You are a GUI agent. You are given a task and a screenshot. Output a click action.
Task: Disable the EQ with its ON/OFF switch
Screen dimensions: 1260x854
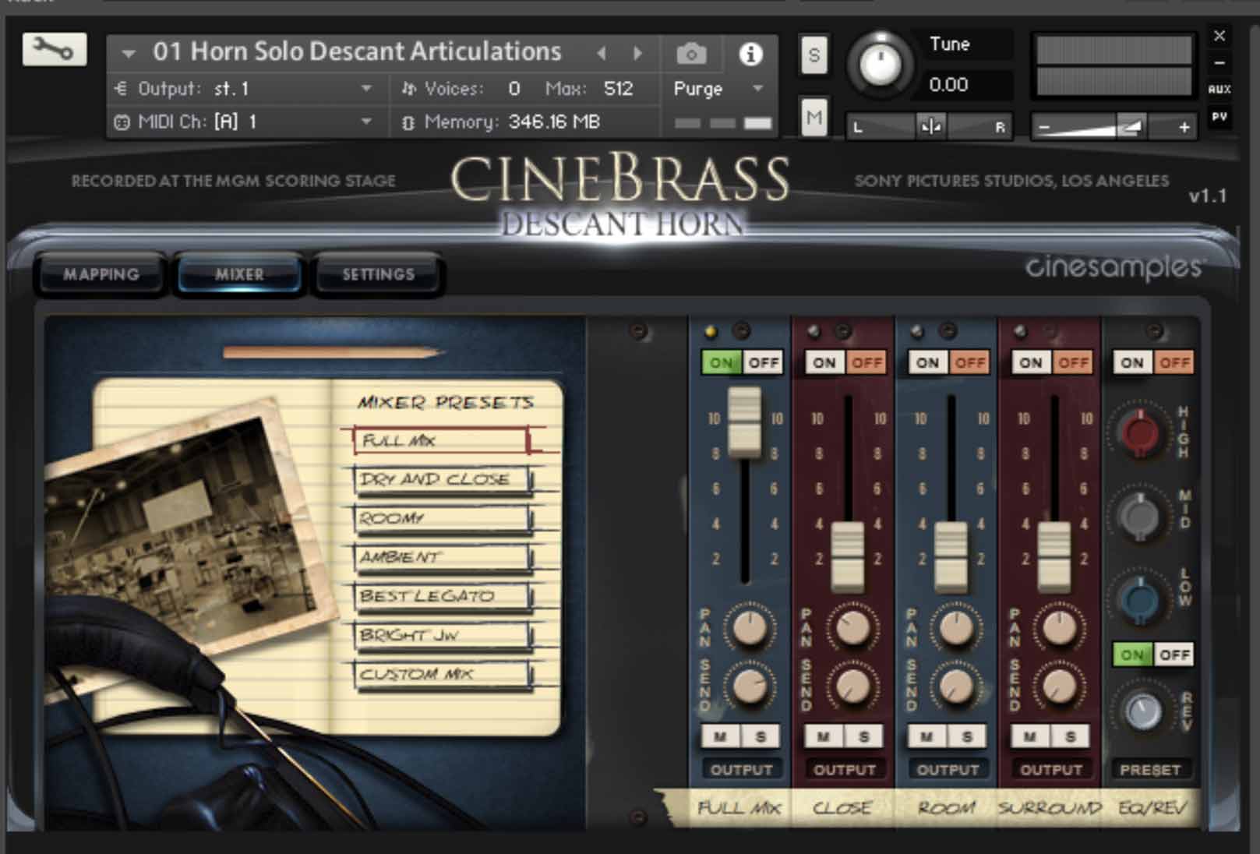[1172, 655]
